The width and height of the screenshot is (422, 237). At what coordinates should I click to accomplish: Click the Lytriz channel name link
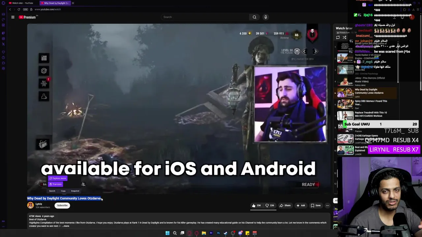39,204
